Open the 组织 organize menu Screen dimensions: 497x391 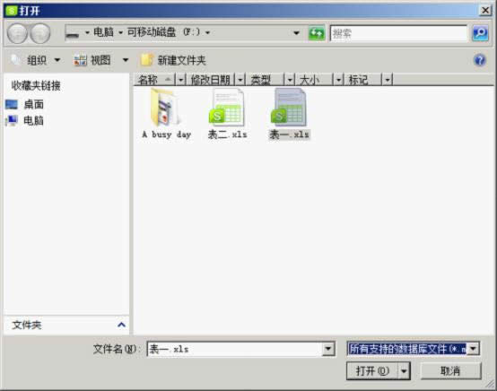click(x=36, y=60)
